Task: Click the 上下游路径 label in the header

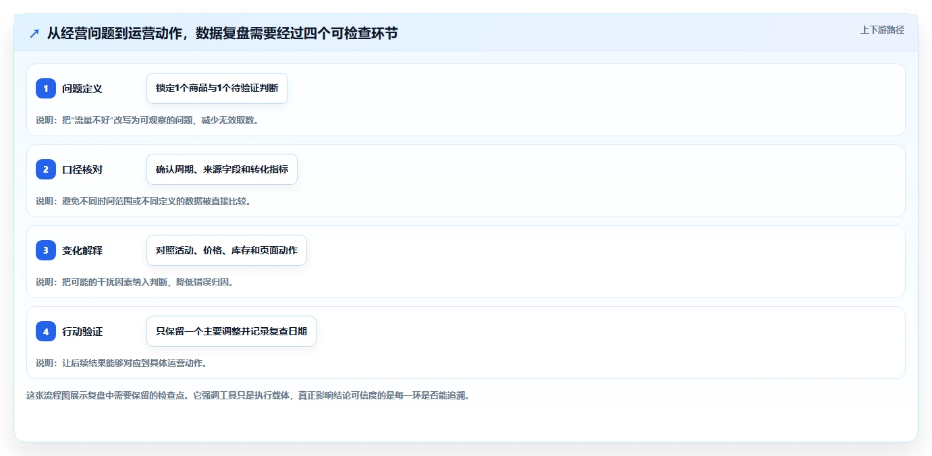Action: [x=882, y=30]
